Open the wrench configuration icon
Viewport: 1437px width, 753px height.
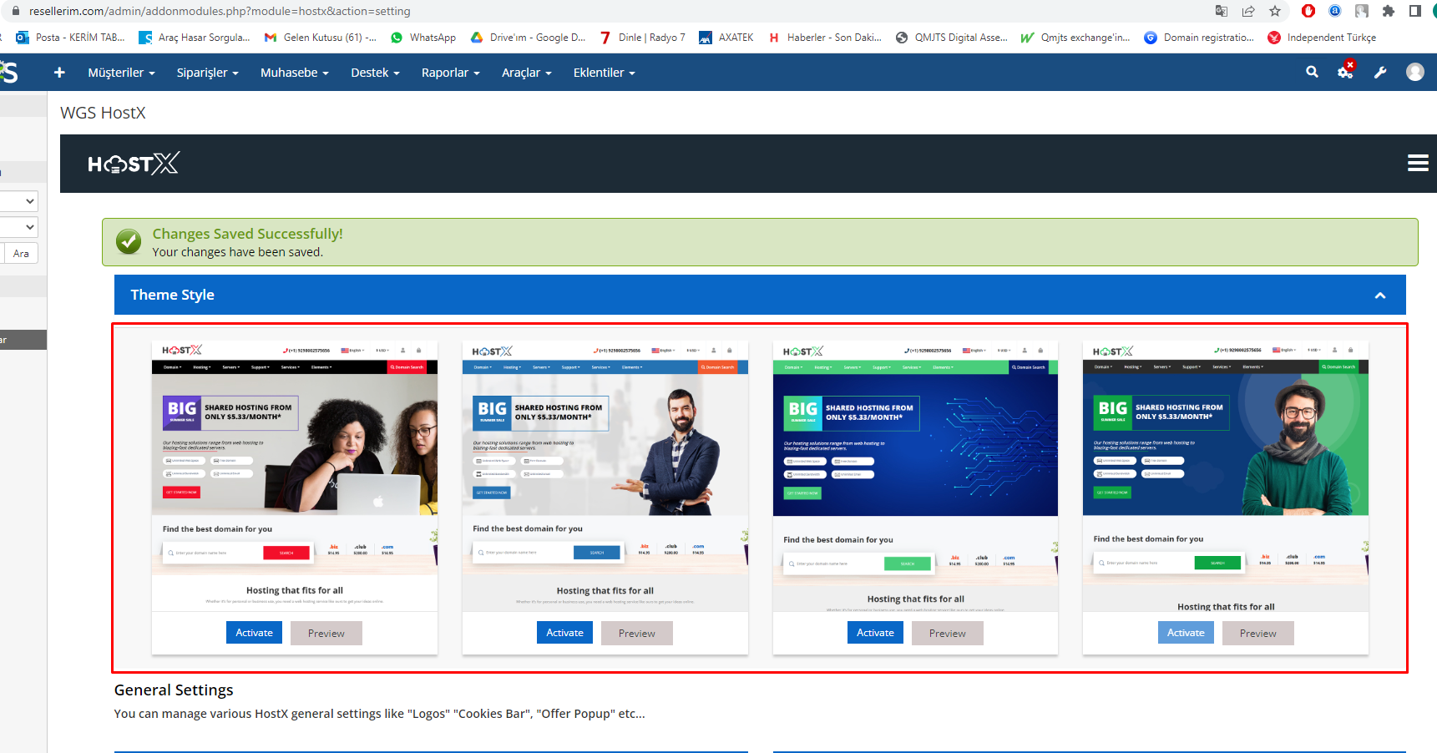[x=1380, y=73]
